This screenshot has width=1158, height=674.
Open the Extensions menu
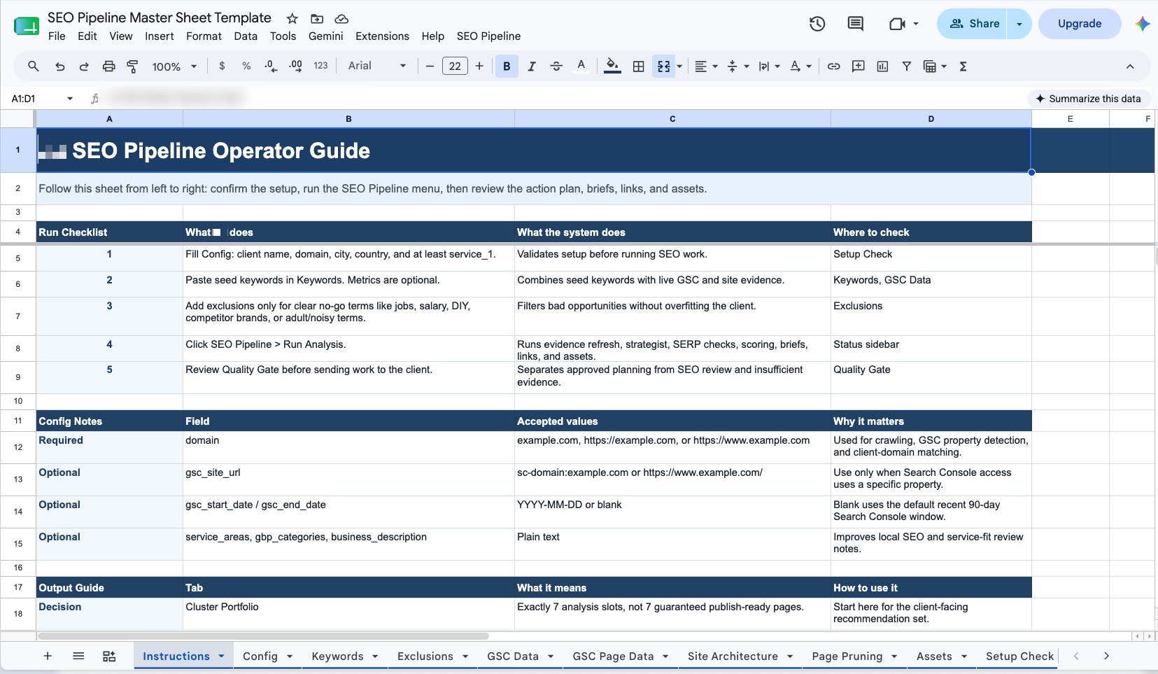pos(382,36)
